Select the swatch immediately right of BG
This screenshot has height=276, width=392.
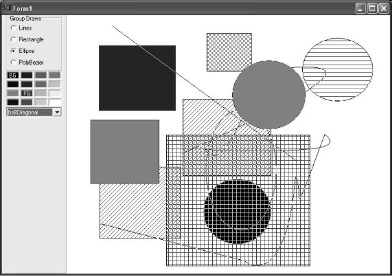27,75
